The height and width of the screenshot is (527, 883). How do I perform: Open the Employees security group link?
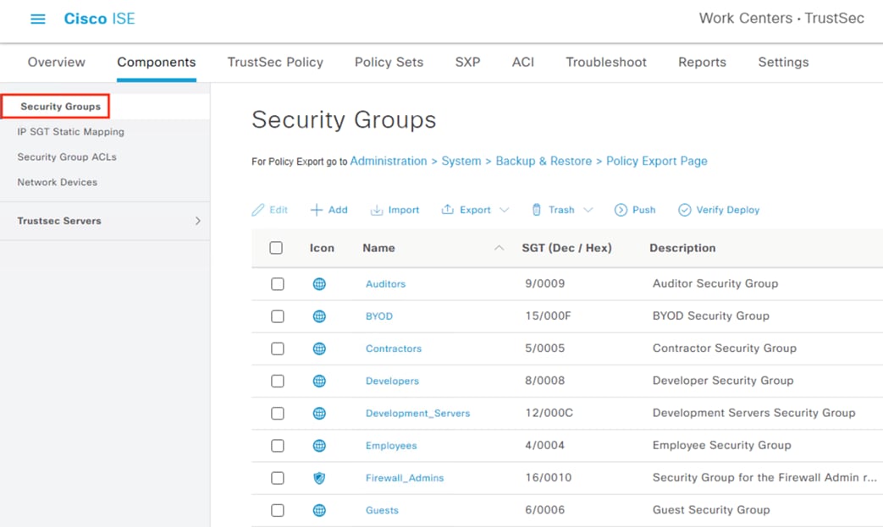(x=391, y=446)
